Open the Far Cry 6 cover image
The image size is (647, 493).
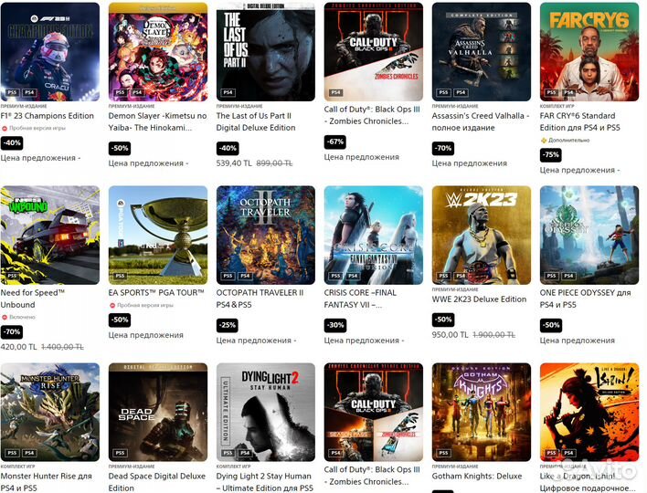(589, 51)
